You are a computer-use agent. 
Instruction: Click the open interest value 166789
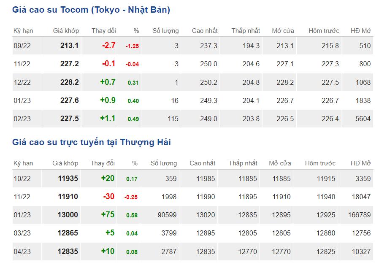coord(359,215)
